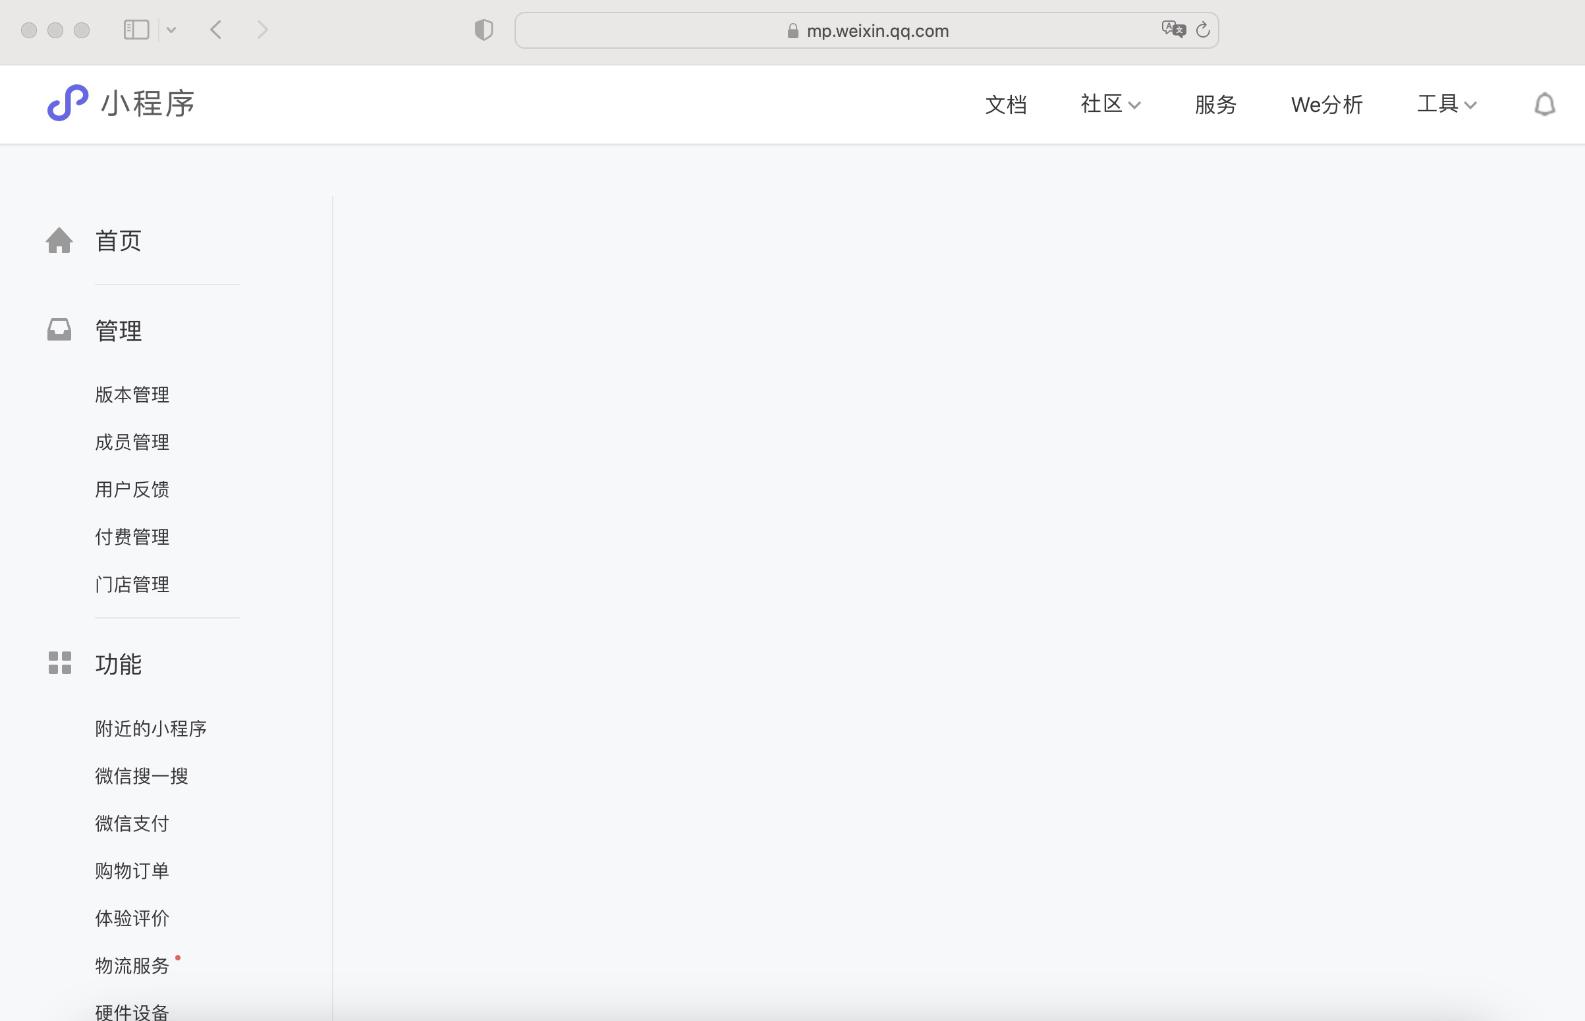Open the 文档 menu item
The image size is (1585, 1021).
[x=1005, y=104]
